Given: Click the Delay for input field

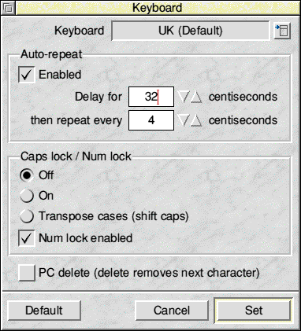Looking at the screenshot, I should click(x=151, y=97).
